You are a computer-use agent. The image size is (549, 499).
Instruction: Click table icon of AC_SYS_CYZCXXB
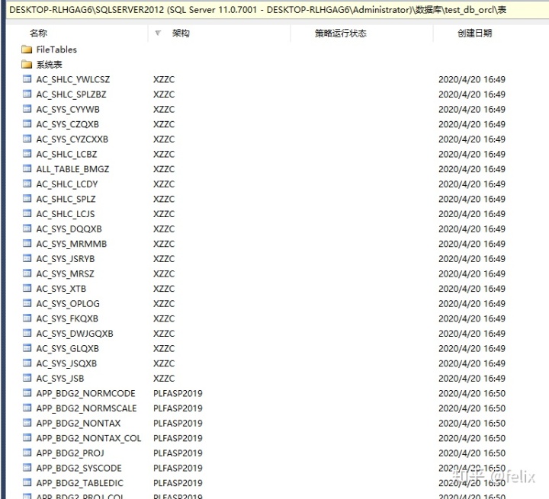[x=27, y=139]
